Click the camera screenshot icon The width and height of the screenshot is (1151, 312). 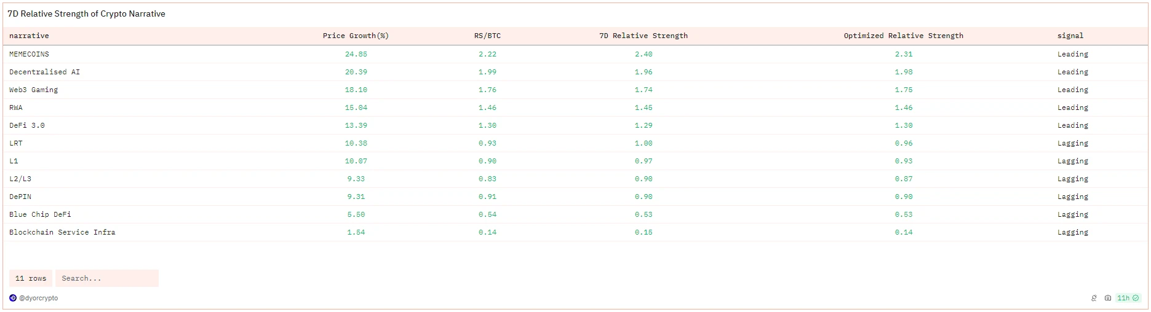coord(1107,298)
